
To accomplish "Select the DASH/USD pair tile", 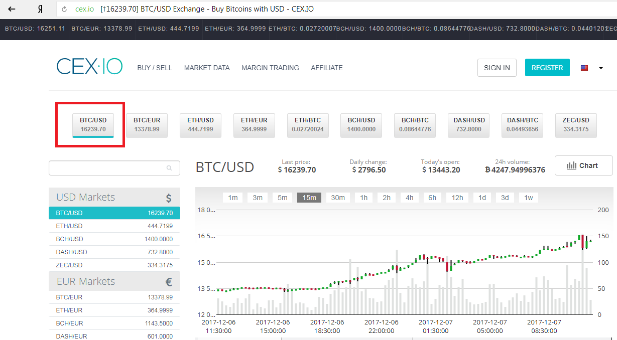I will coord(469,125).
